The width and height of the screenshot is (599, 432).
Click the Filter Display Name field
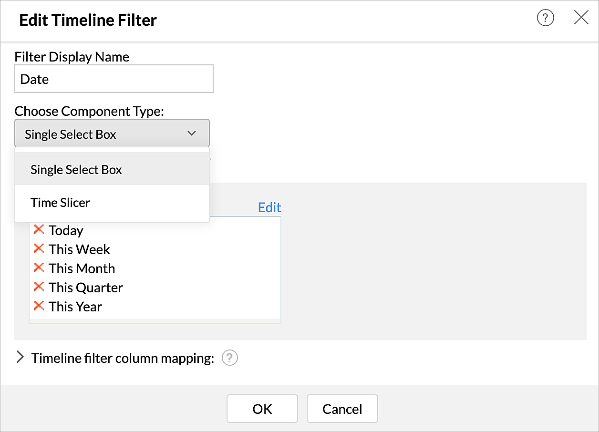tap(114, 79)
